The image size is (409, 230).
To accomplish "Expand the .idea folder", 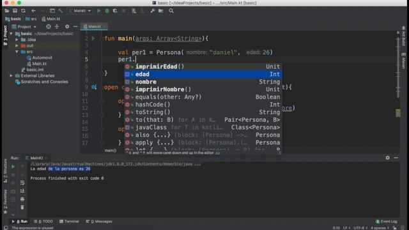I will point(17,40).
